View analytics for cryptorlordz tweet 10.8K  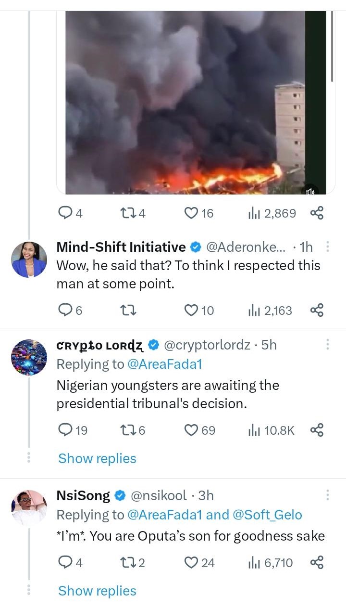(x=272, y=430)
